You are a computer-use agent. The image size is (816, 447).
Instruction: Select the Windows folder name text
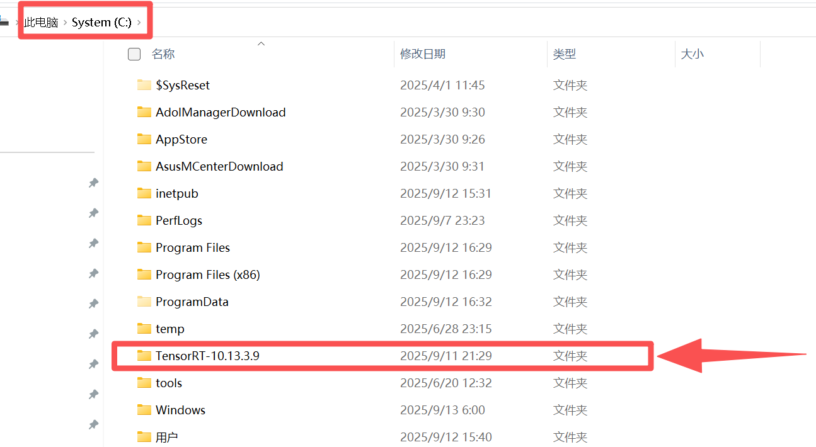[x=181, y=410]
